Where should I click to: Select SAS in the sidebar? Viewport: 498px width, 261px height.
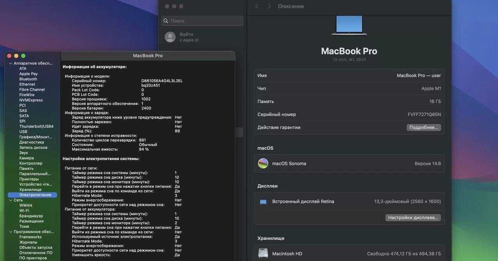tap(23, 111)
